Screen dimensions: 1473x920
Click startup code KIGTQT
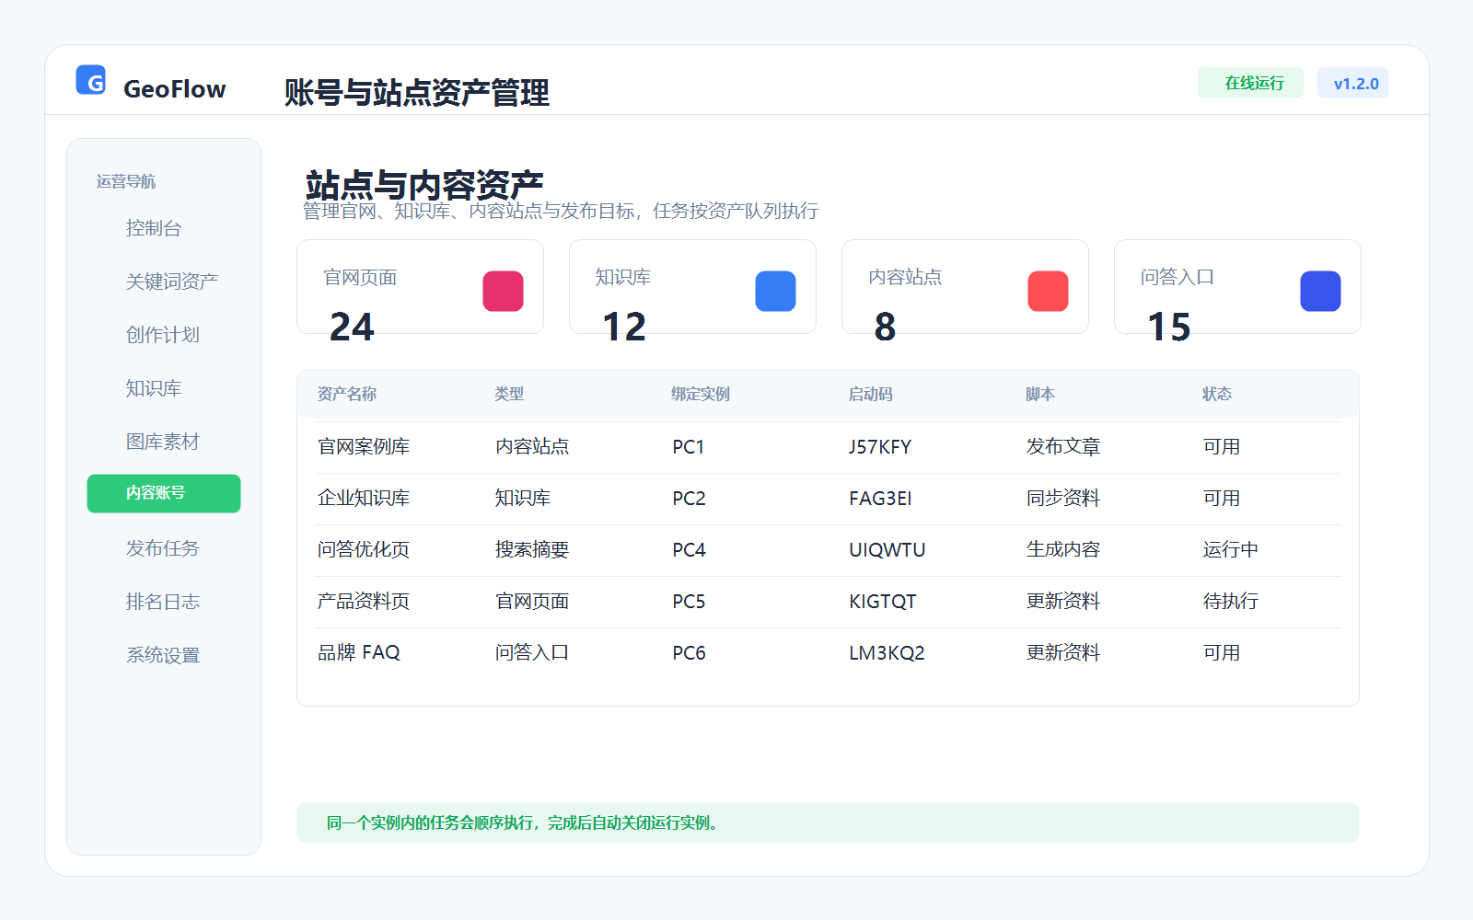(883, 602)
